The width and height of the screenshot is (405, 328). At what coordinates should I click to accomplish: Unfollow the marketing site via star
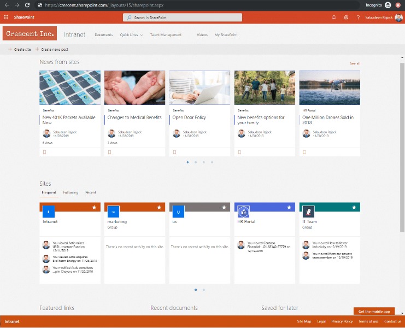[159, 208]
